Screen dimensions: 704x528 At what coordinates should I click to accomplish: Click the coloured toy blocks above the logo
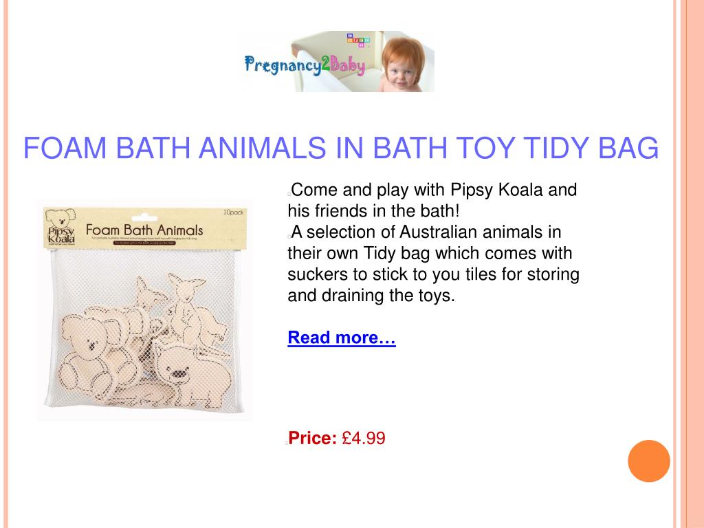click(360, 39)
